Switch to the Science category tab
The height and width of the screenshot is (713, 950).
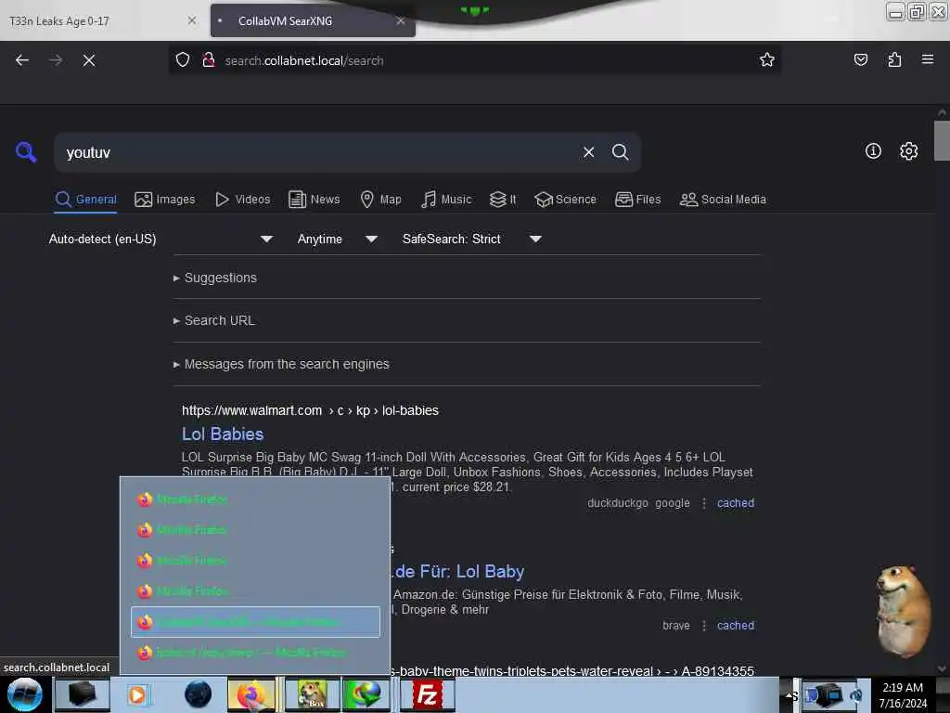(x=565, y=200)
